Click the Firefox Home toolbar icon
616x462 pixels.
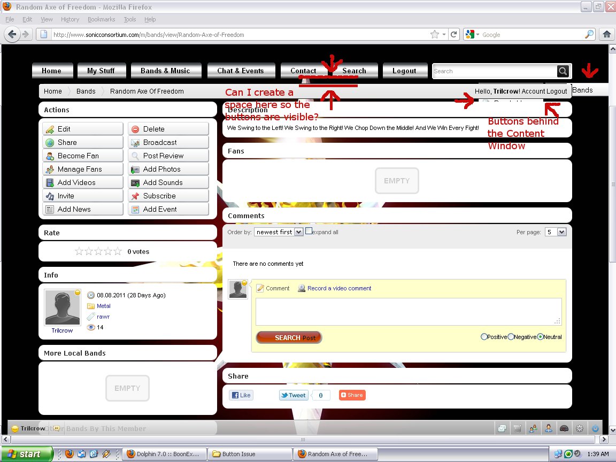click(606, 34)
